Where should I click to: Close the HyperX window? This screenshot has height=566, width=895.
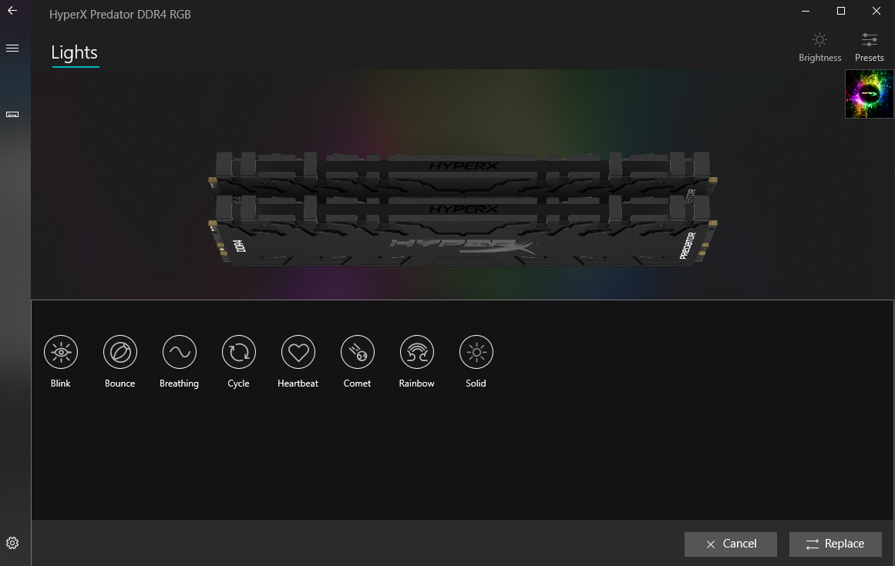[876, 11]
